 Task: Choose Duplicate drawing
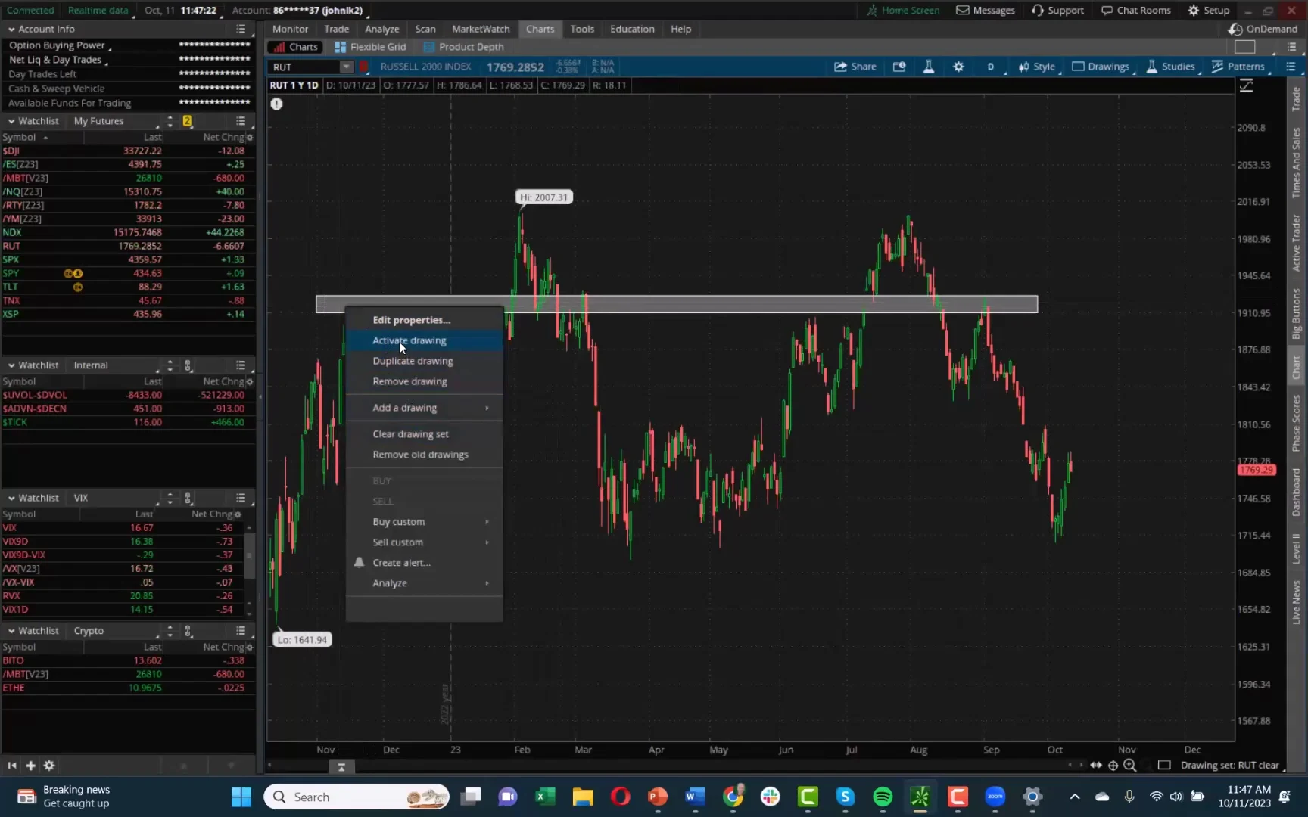coord(425,361)
